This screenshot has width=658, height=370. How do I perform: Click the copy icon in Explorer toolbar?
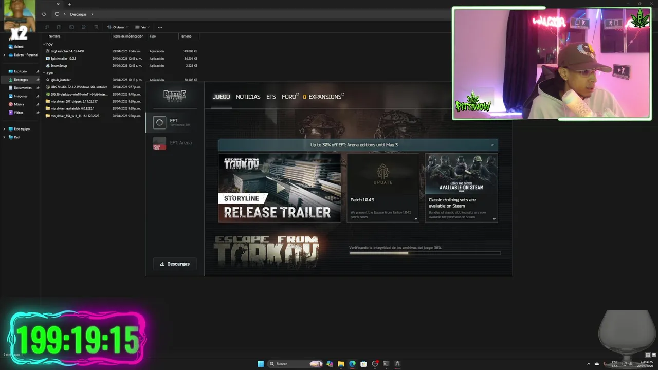tap(46, 27)
